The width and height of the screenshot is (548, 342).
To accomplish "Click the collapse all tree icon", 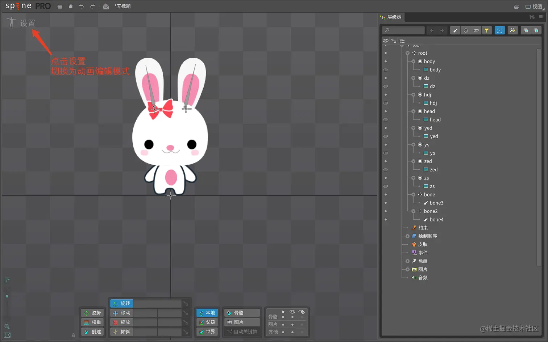I will [526, 30].
